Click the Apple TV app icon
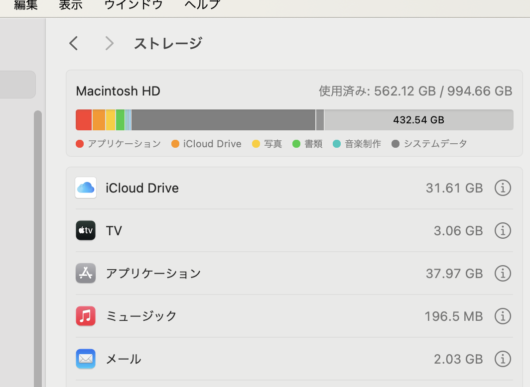This screenshot has width=530, height=387. (86, 231)
